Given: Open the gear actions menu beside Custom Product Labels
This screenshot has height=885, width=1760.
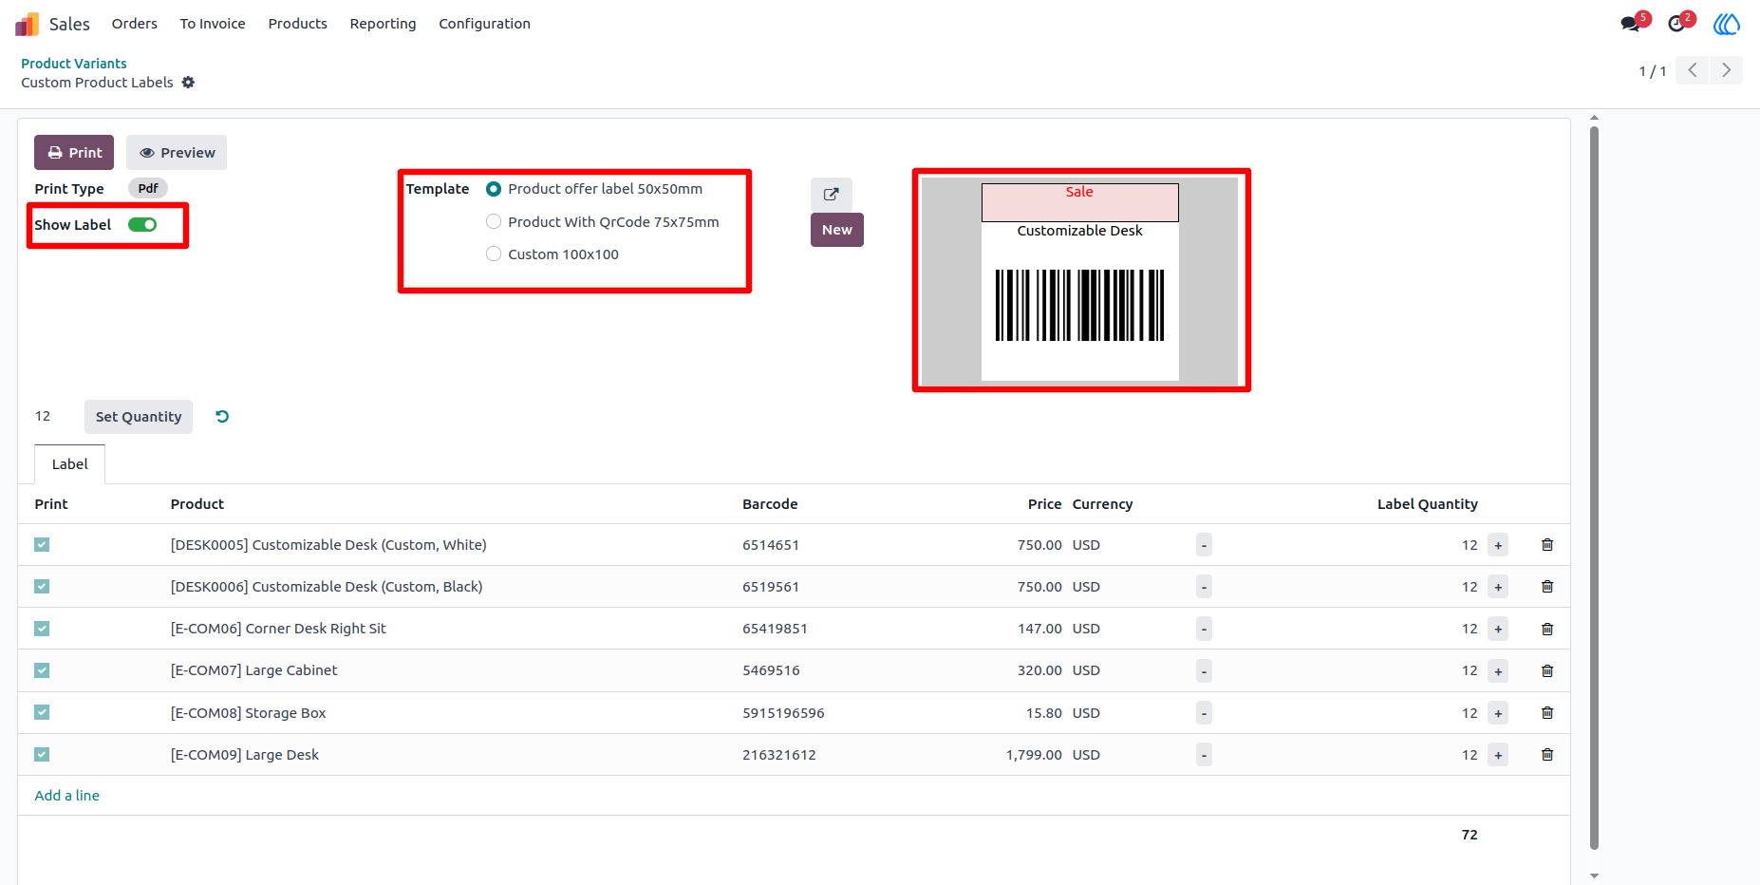Looking at the screenshot, I should pos(188,83).
